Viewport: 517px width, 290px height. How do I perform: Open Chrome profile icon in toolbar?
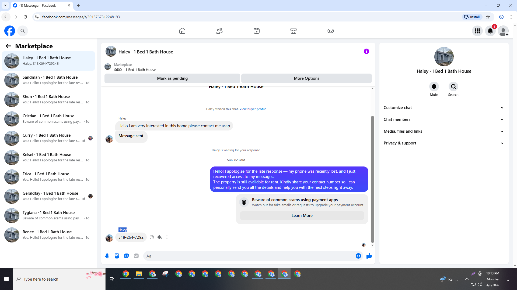click(x=501, y=17)
